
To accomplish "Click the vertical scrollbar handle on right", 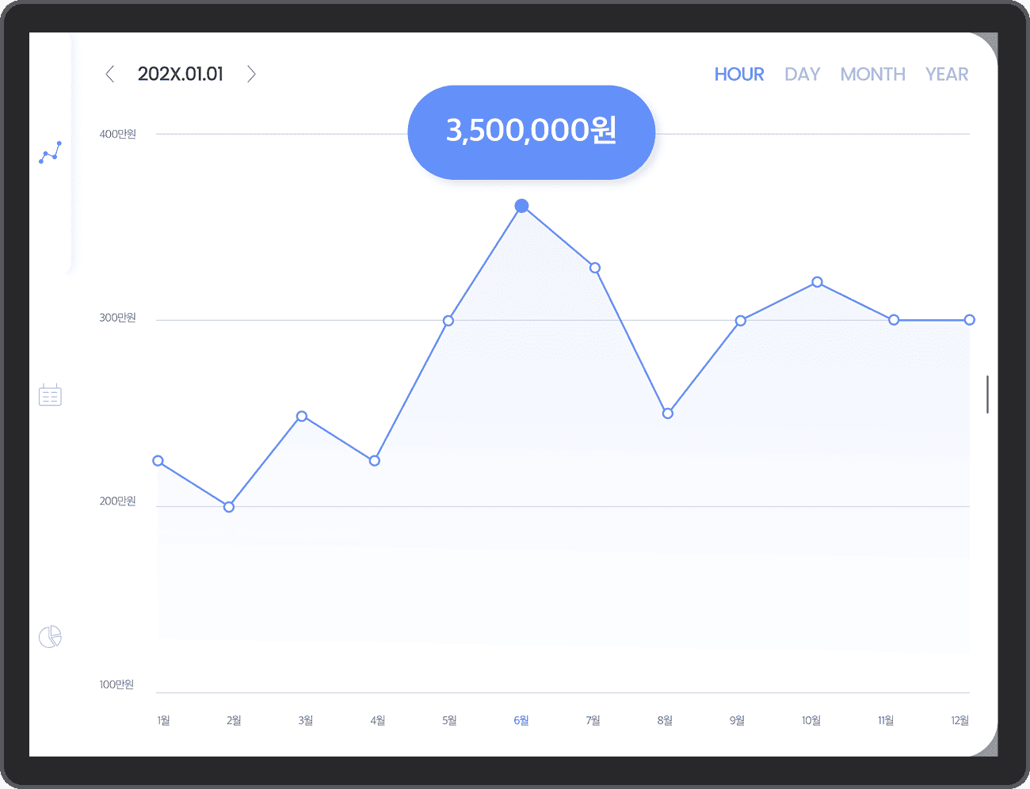I will (x=987, y=394).
